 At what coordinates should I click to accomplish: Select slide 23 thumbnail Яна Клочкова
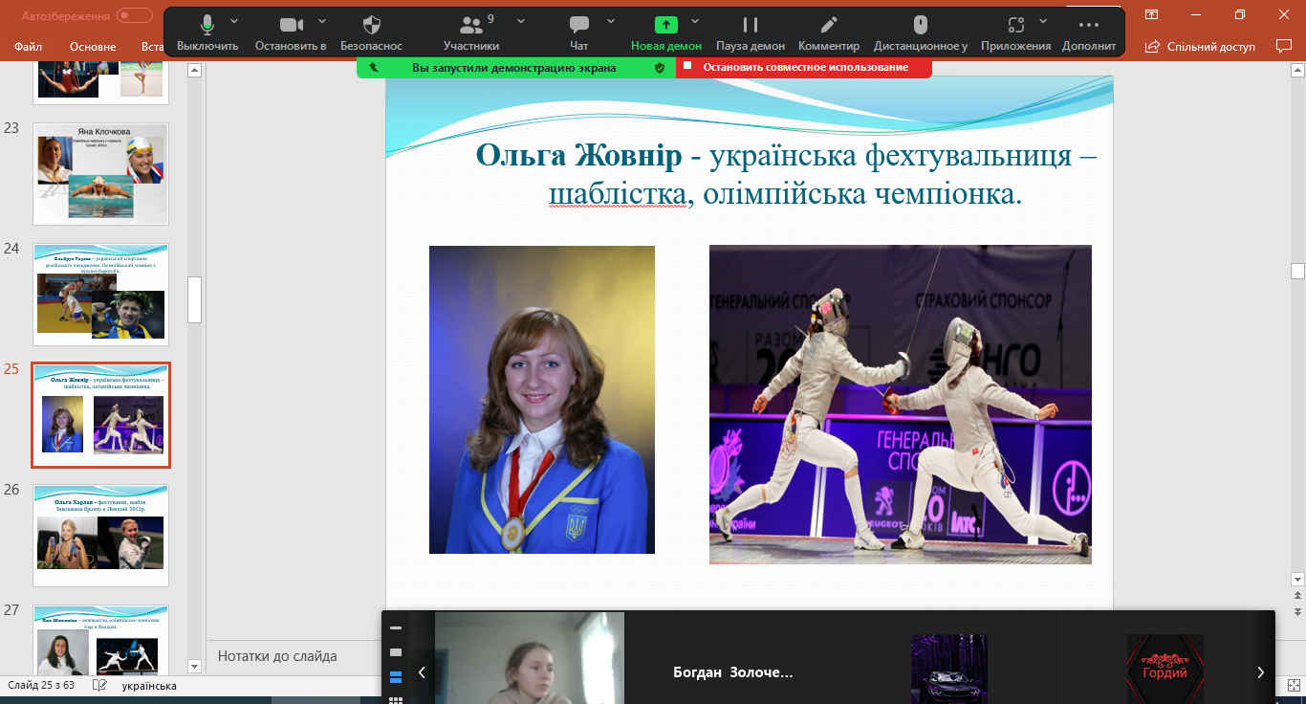pyautogui.click(x=100, y=174)
